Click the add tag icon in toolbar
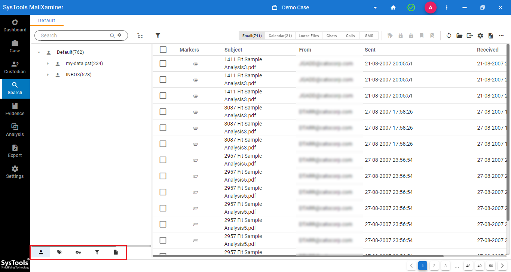Image resolution: width=511 pixels, height=272 pixels. (x=390, y=35)
